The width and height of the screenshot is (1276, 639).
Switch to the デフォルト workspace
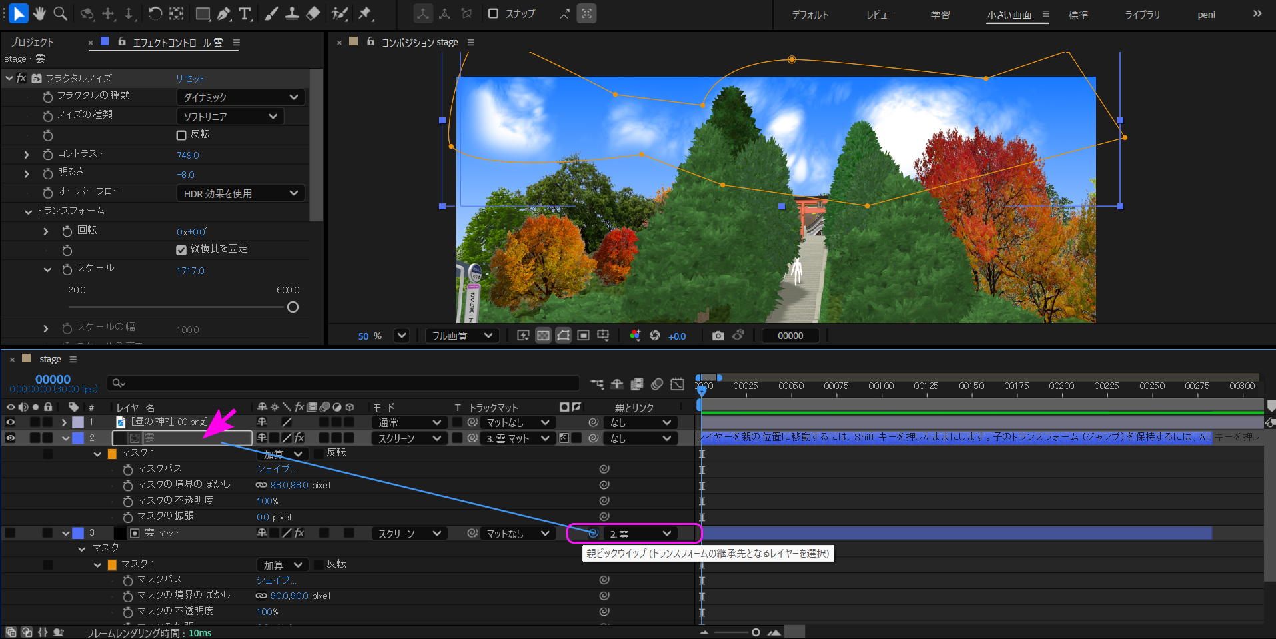810,15
